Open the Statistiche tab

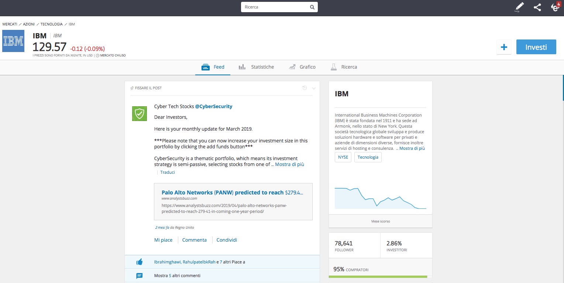tap(256, 67)
